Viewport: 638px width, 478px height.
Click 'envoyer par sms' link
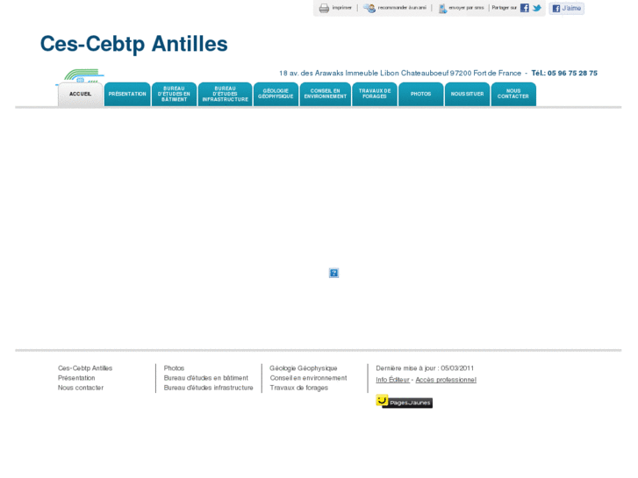coord(466,8)
